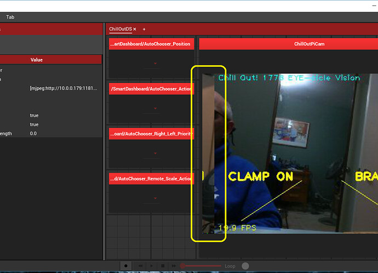Select the AutoChooser_Right_Left_Priority widget title
Image resolution: width=378 pixels, height=273 pixels.
(151, 134)
